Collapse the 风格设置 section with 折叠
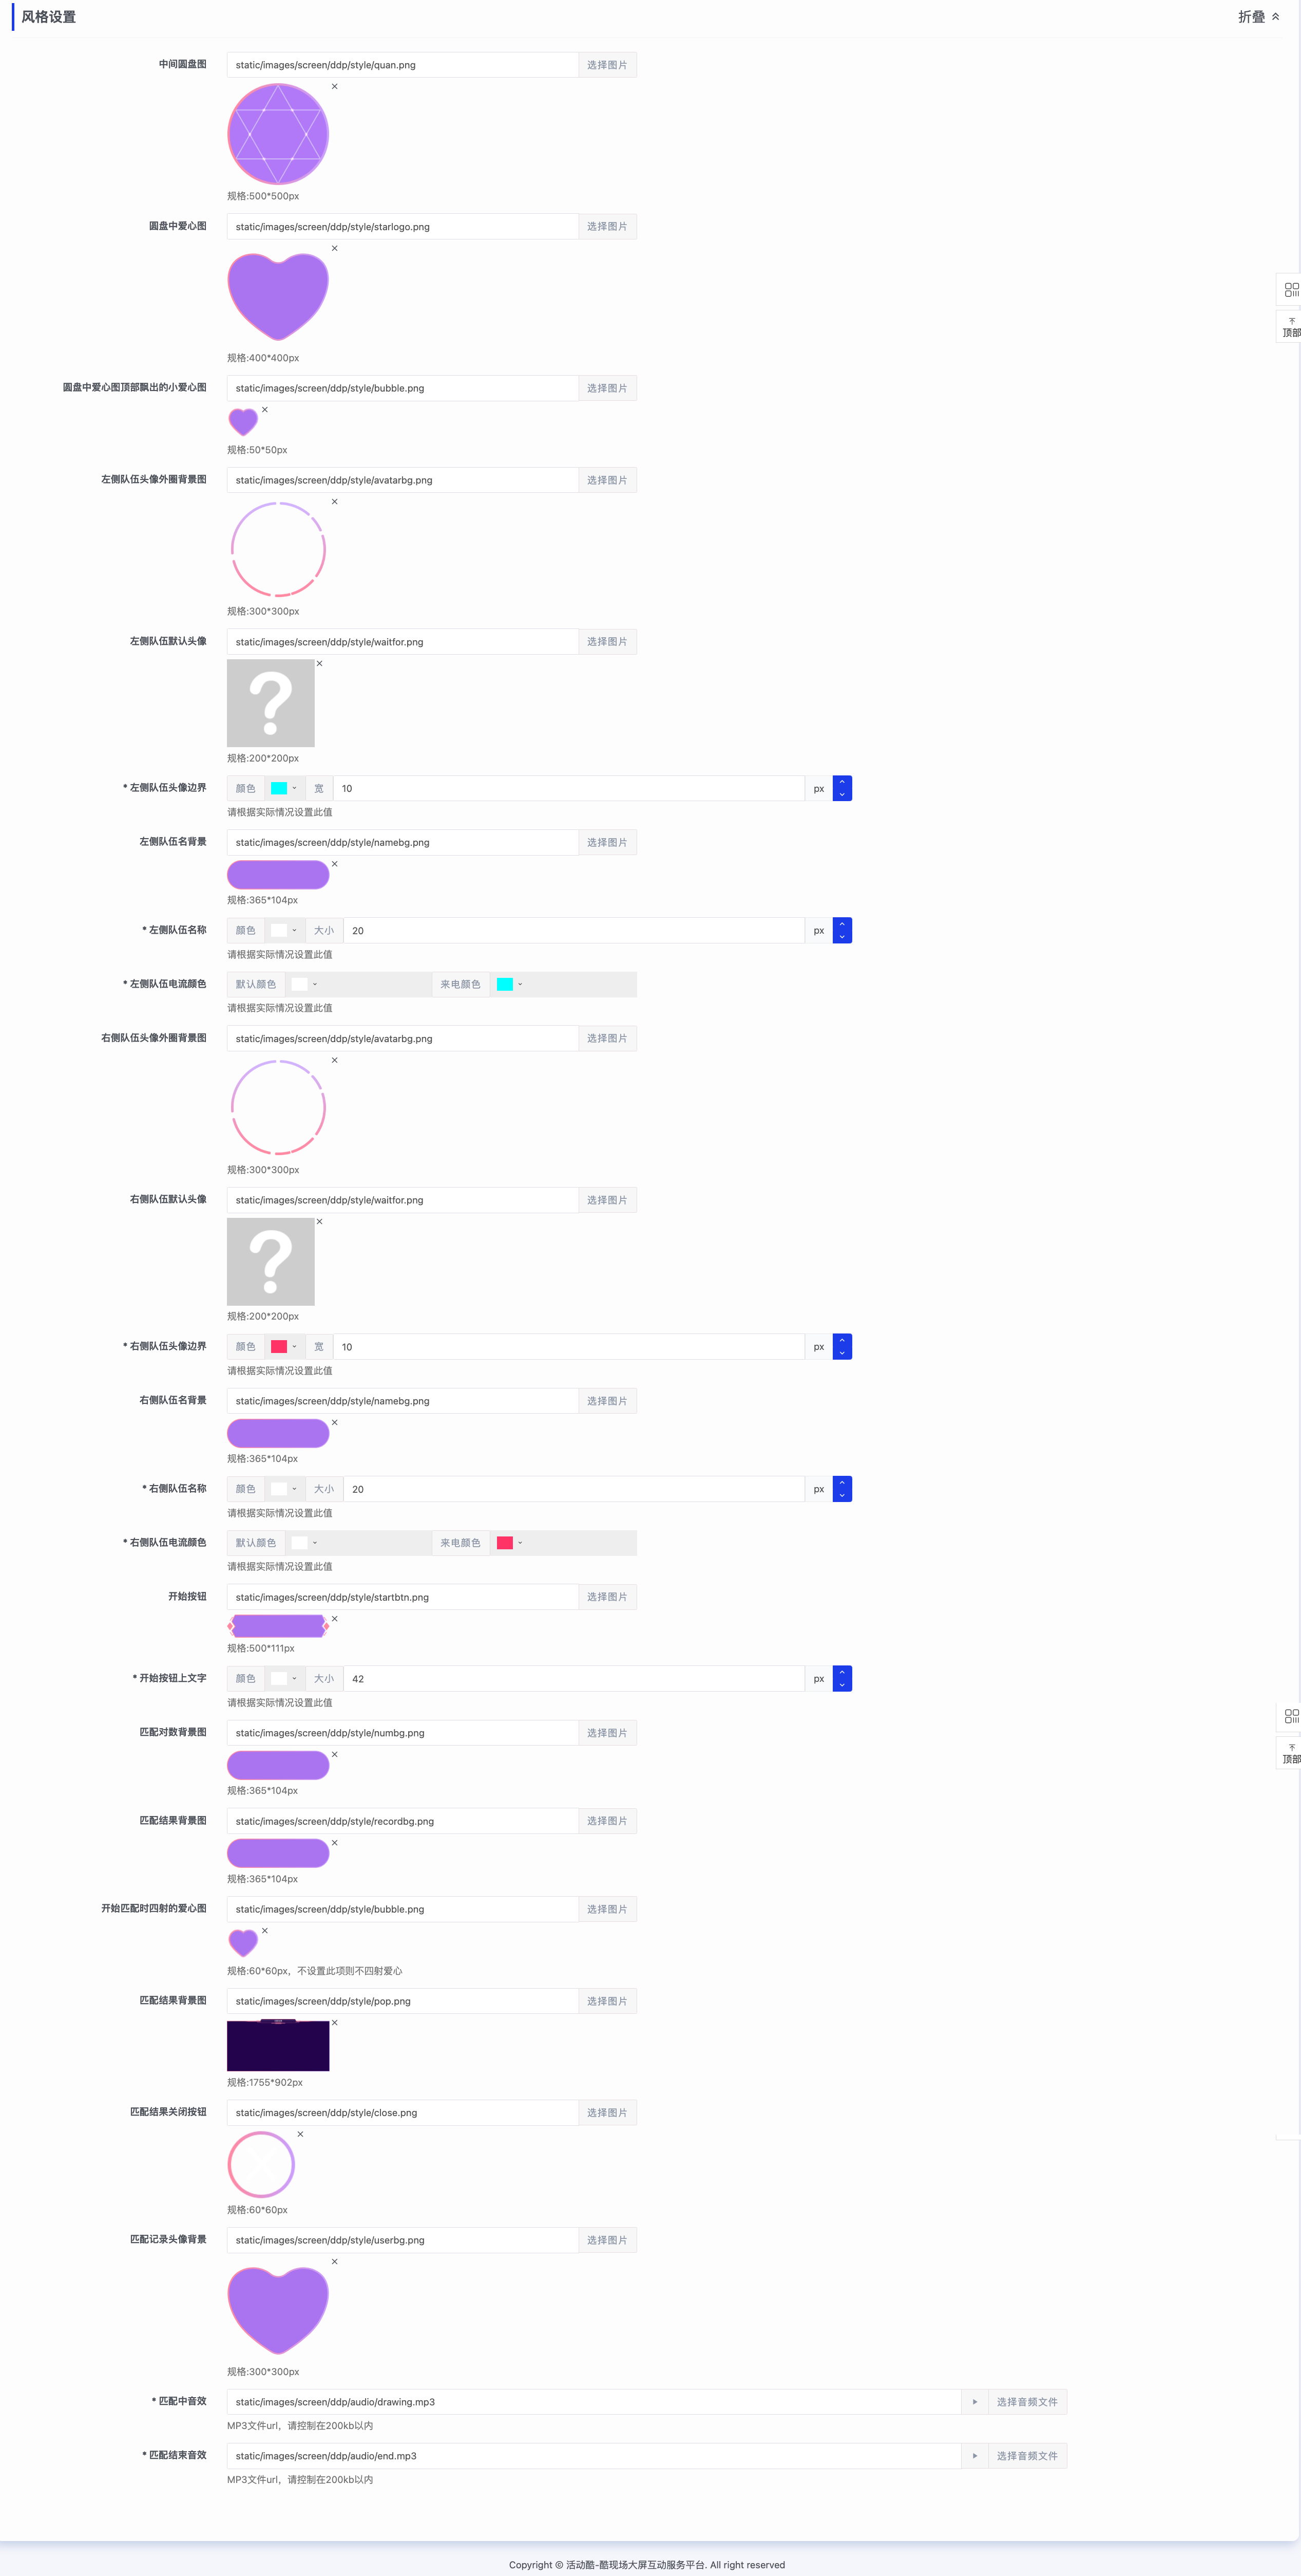The height and width of the screenshot is (2576, 1301). [x=1258, y=17]
